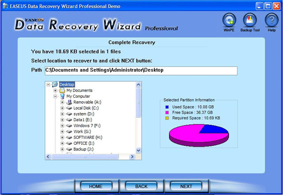
Task: Select My Computer in the tree
Action: pyautogui.click(x=78, y=96)
